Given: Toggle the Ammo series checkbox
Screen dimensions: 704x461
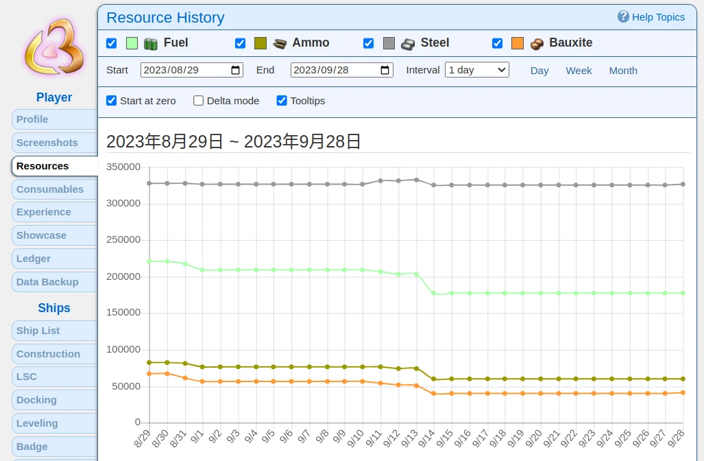Looking at the screenshot, I should tap(240, 43).
